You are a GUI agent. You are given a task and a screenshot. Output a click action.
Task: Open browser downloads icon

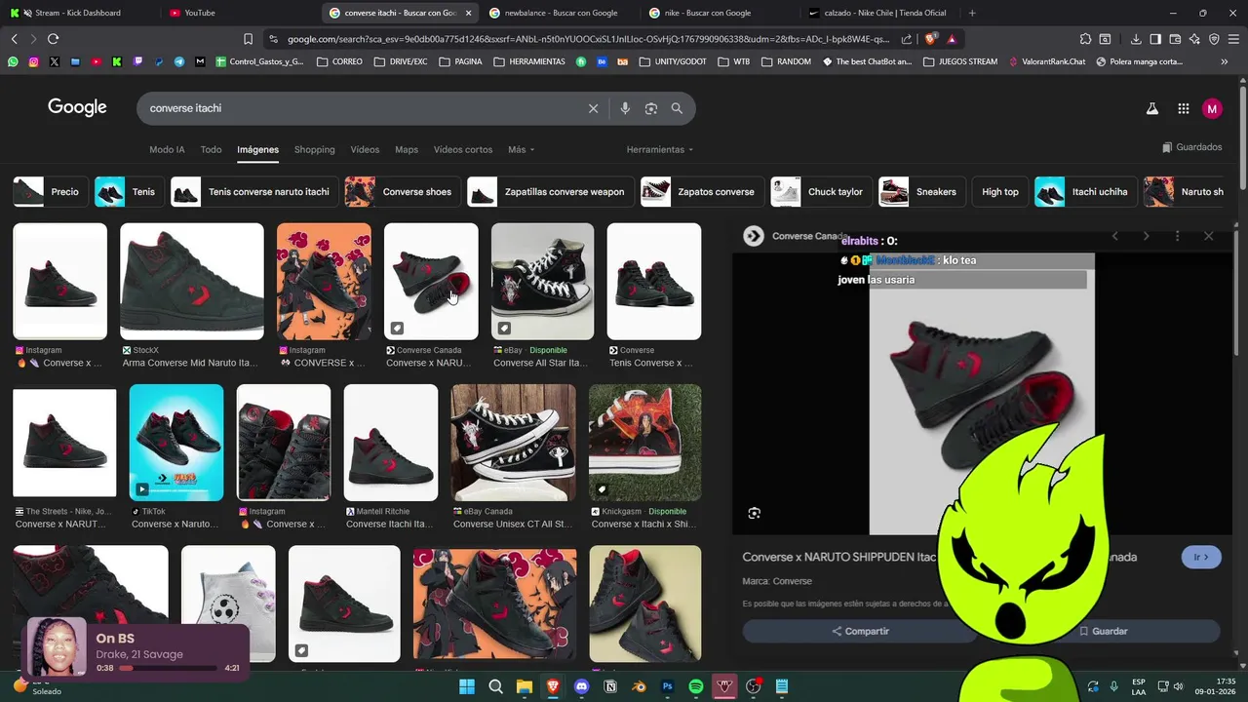[x=1136, y=39]
